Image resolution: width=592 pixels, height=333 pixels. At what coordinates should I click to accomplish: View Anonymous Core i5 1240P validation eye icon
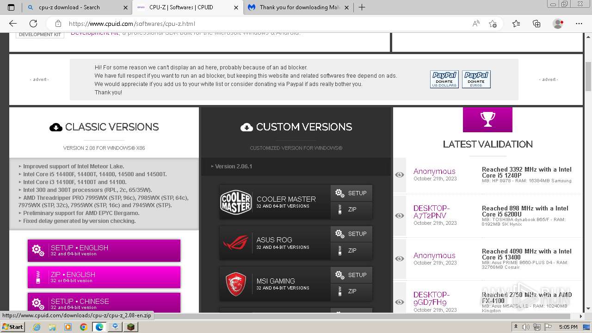click(400, 175)
